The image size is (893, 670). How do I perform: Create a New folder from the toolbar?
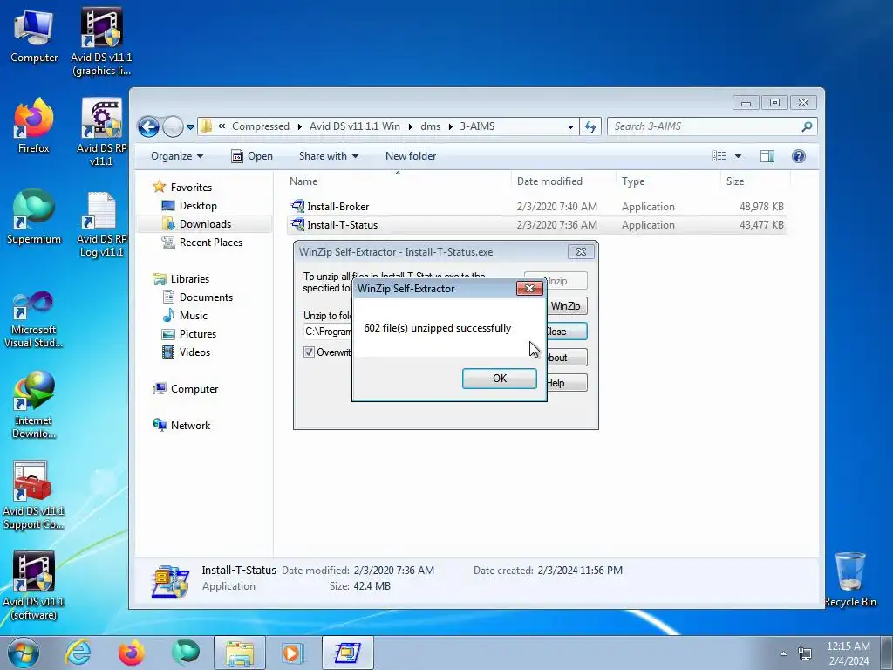pos(411,156)
